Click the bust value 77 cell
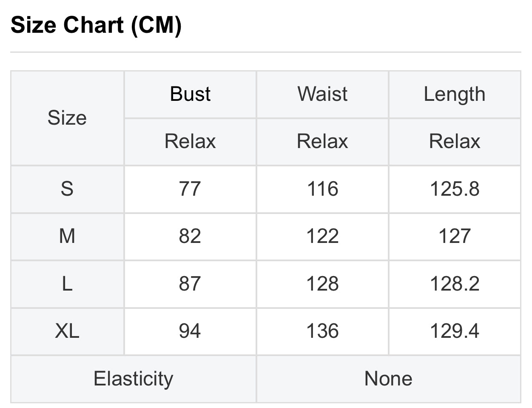Screen dimensions: 532x408 190,189
